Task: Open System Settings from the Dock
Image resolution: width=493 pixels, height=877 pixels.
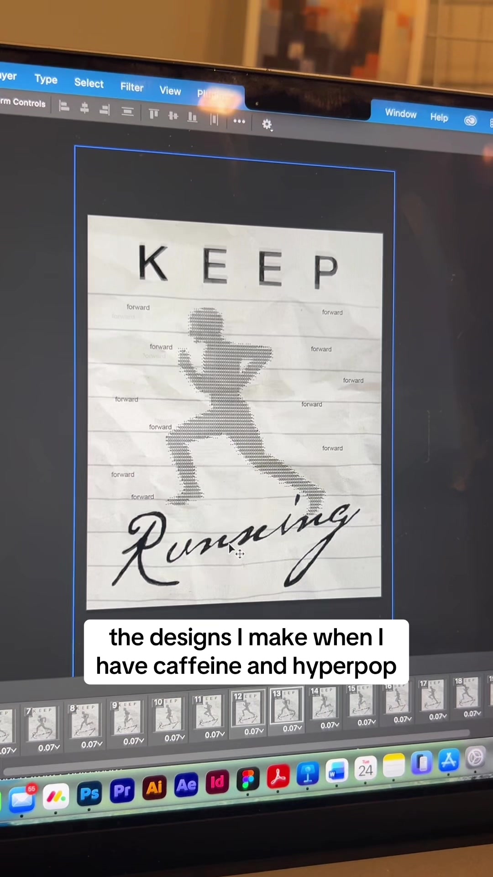Action: [476, 758]
